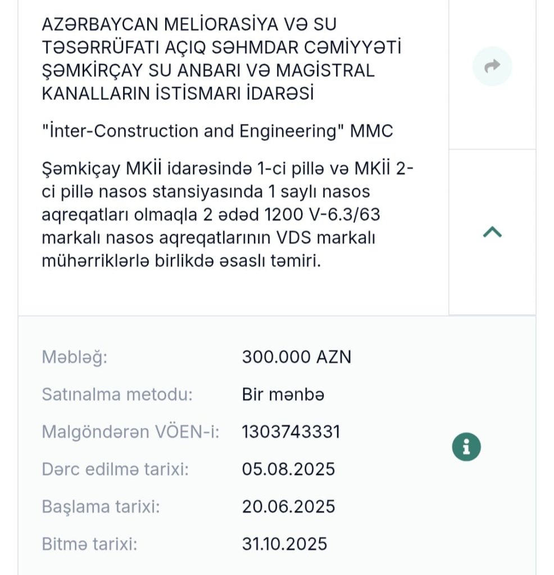
Task: Click the Başlama tarixi label
Action: [101, 506]
